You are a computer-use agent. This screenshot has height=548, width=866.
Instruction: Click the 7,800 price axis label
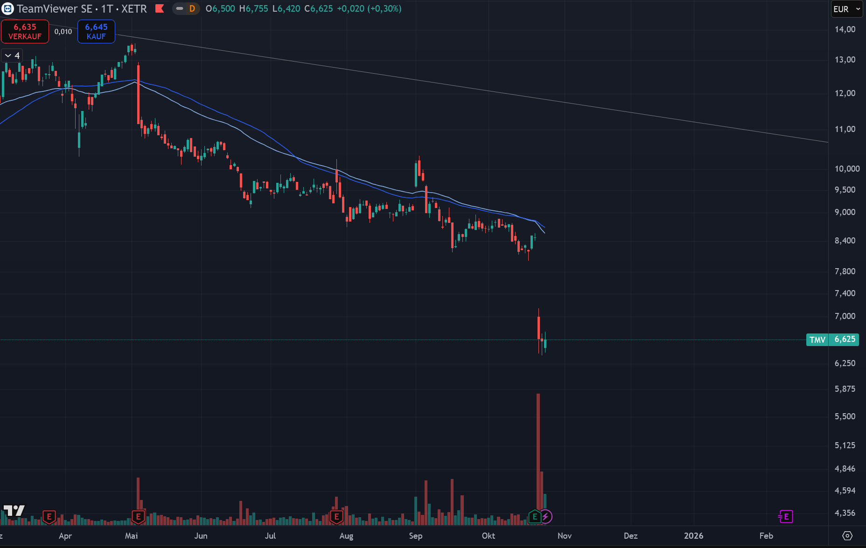845,271
